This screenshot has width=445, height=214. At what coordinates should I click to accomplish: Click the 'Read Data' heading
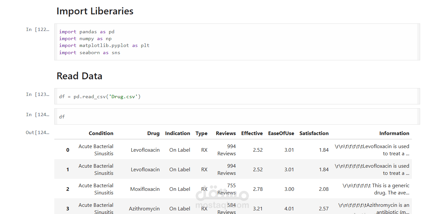(x=80, y=76)
